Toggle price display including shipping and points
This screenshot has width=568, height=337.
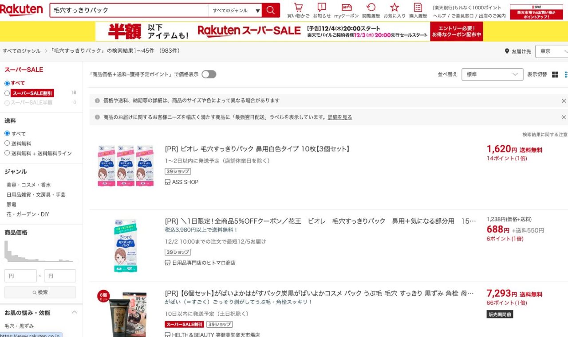pyautogui.click(x=209, y=74)
